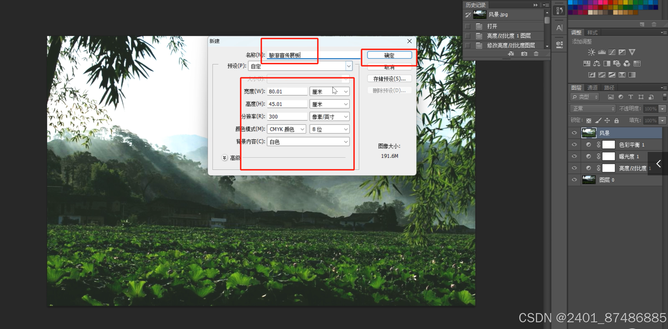
Task: Click the 存储预设(S)... button
Action: click(x=389, y=79)
